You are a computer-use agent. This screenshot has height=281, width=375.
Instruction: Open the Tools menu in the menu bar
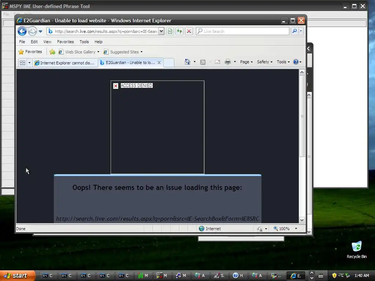[84, 42]
